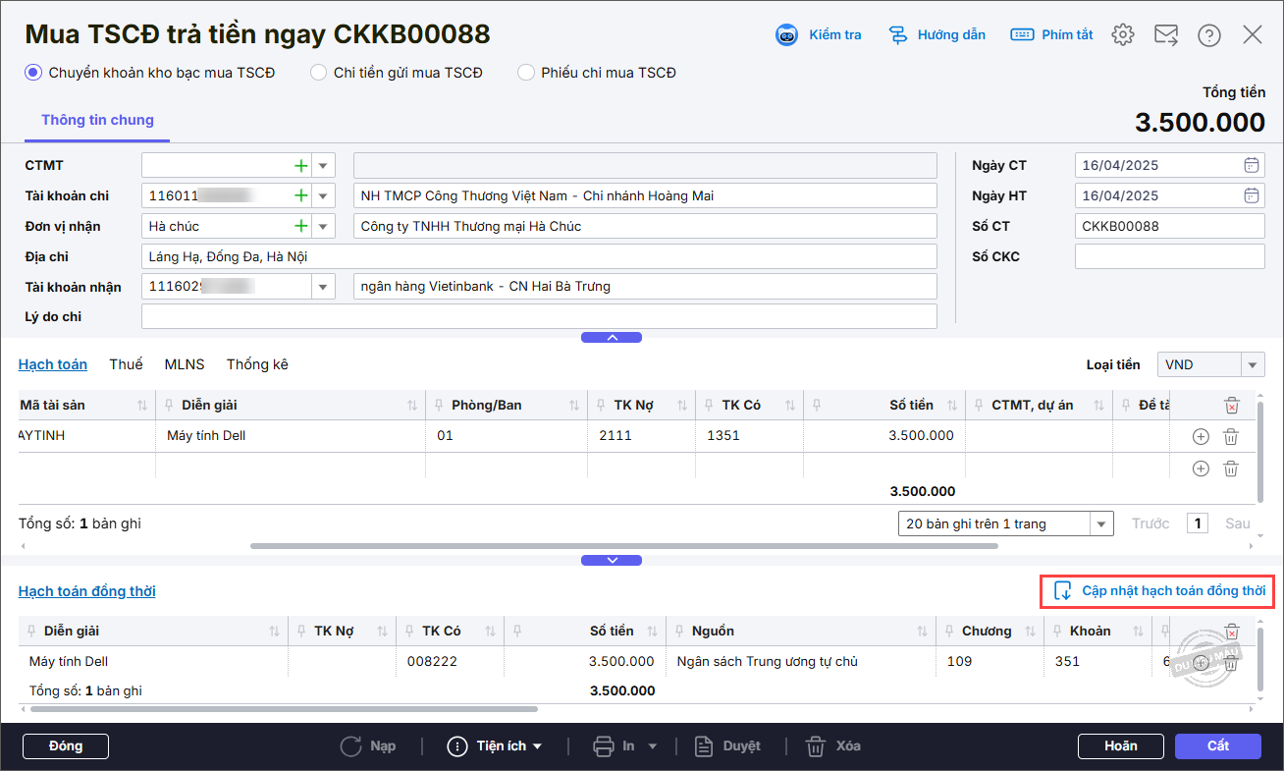Open the Loại tiền VND dropdown

pos(1253,365)
